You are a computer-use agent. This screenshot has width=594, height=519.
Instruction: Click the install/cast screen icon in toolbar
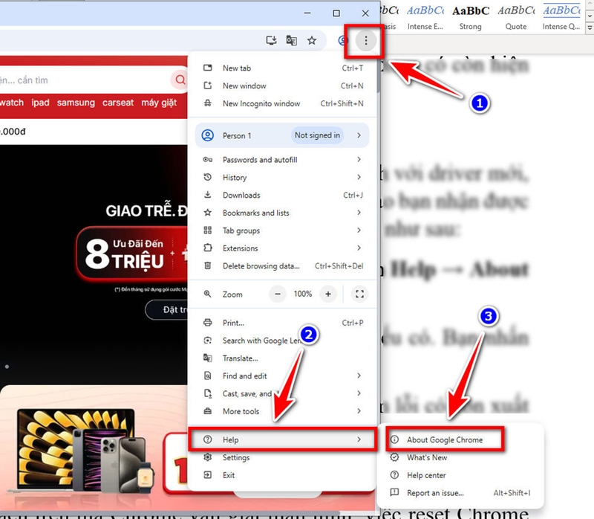pyautogui.click(x=270, y=41)
